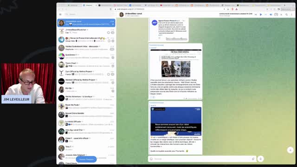
Task: Open the YouTube browser tab
Action: (167, 5)
